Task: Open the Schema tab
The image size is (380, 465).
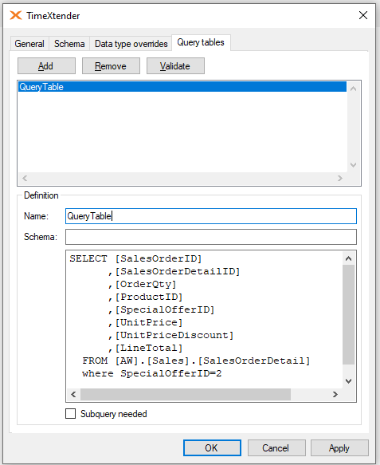Action: click(x=69, y=44)
